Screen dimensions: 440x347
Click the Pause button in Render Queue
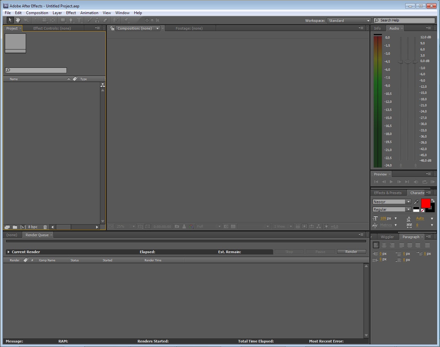(x=320, y=252)
